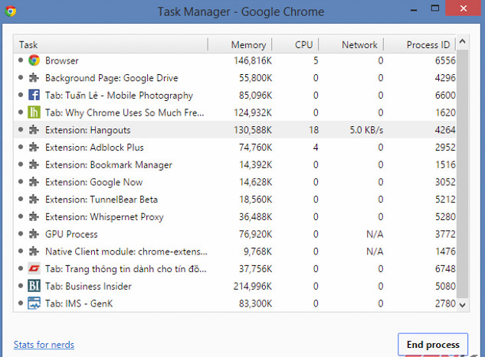Click the End process button
Image resolution: width=485 pixels, height=357 pixels.
(433, 344)
